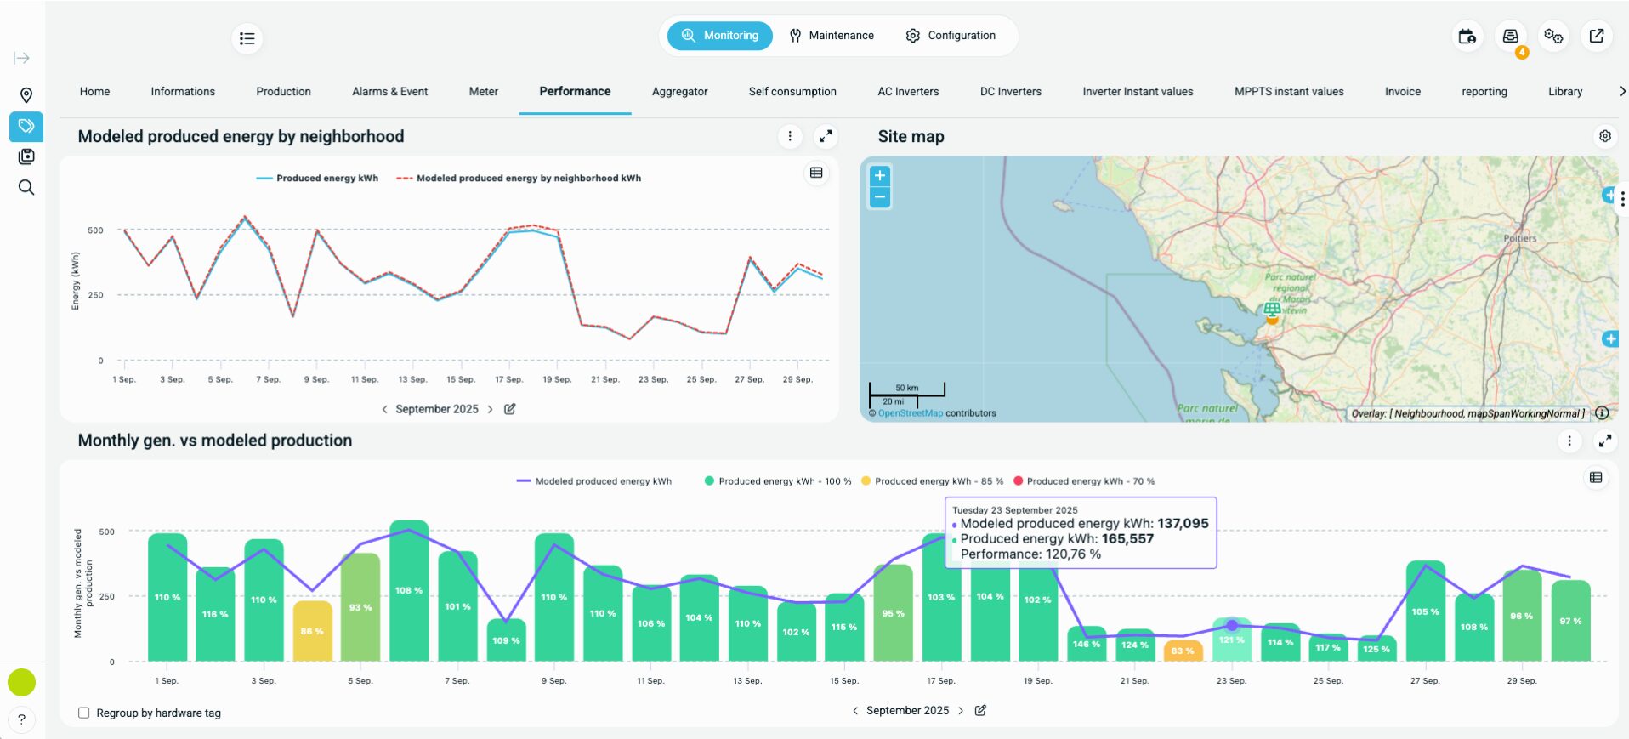
Task: Click the notifications inbox icon with badge
Action: click(1510, 37)
